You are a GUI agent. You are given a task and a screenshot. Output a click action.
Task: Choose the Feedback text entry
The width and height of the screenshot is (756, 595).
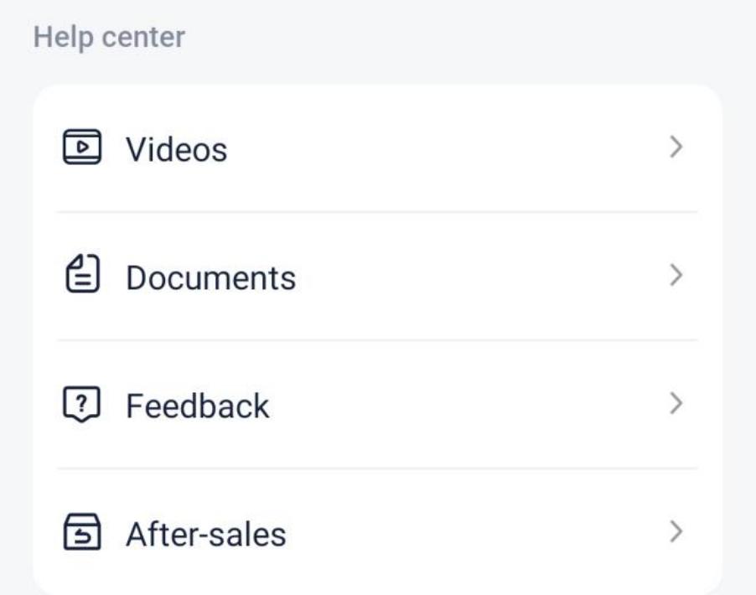tap(197, 406)
